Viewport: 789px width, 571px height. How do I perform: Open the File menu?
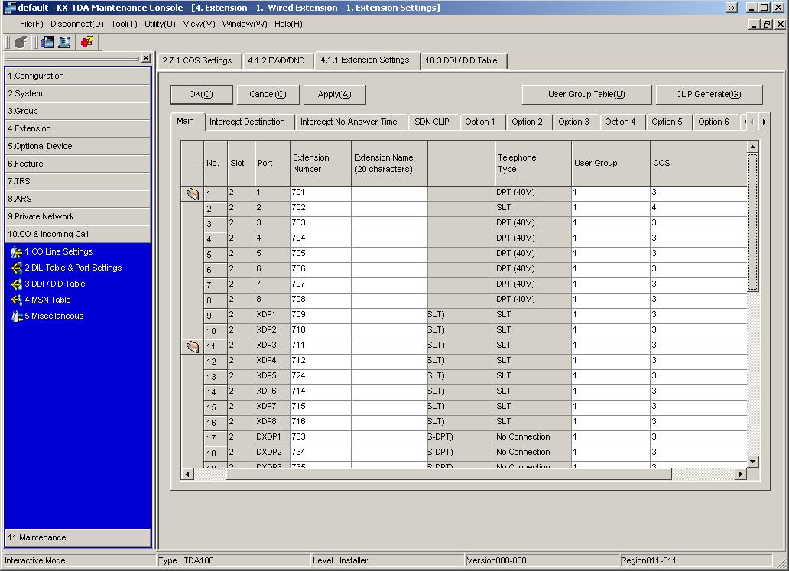[31, 24]
